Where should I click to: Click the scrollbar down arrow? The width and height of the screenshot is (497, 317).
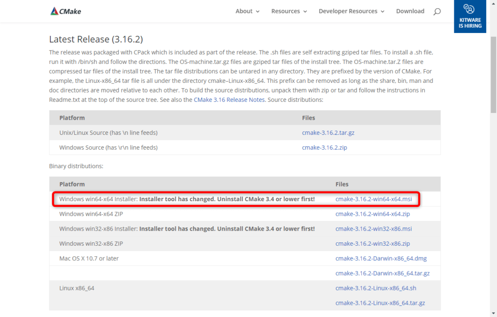coord(494,314)
